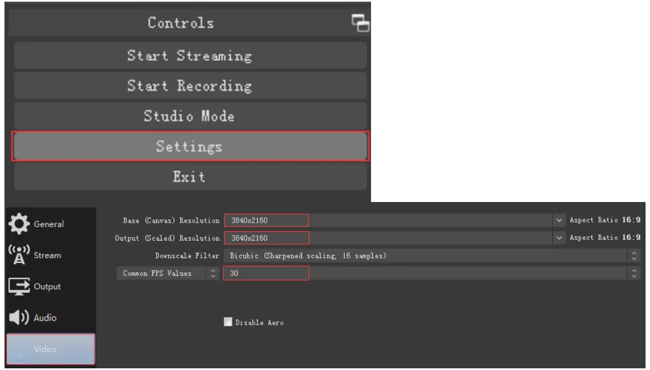Screen dimensions: 650x370
Task: Open the Audio settings tab
Action: click(51, 318)
